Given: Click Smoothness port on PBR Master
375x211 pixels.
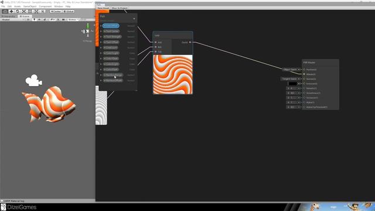Looking at the screenshot, I should [x=304, y=93].
